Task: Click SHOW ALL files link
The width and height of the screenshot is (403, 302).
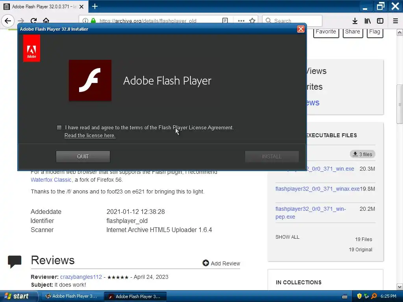Action: pos(287,237)
